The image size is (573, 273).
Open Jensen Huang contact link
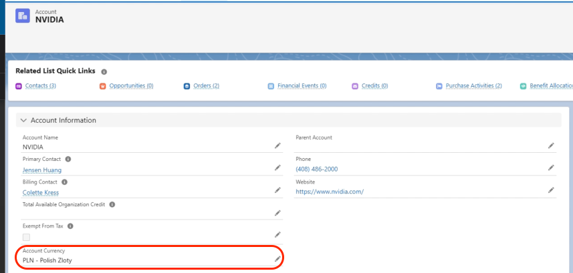(42, 170)
